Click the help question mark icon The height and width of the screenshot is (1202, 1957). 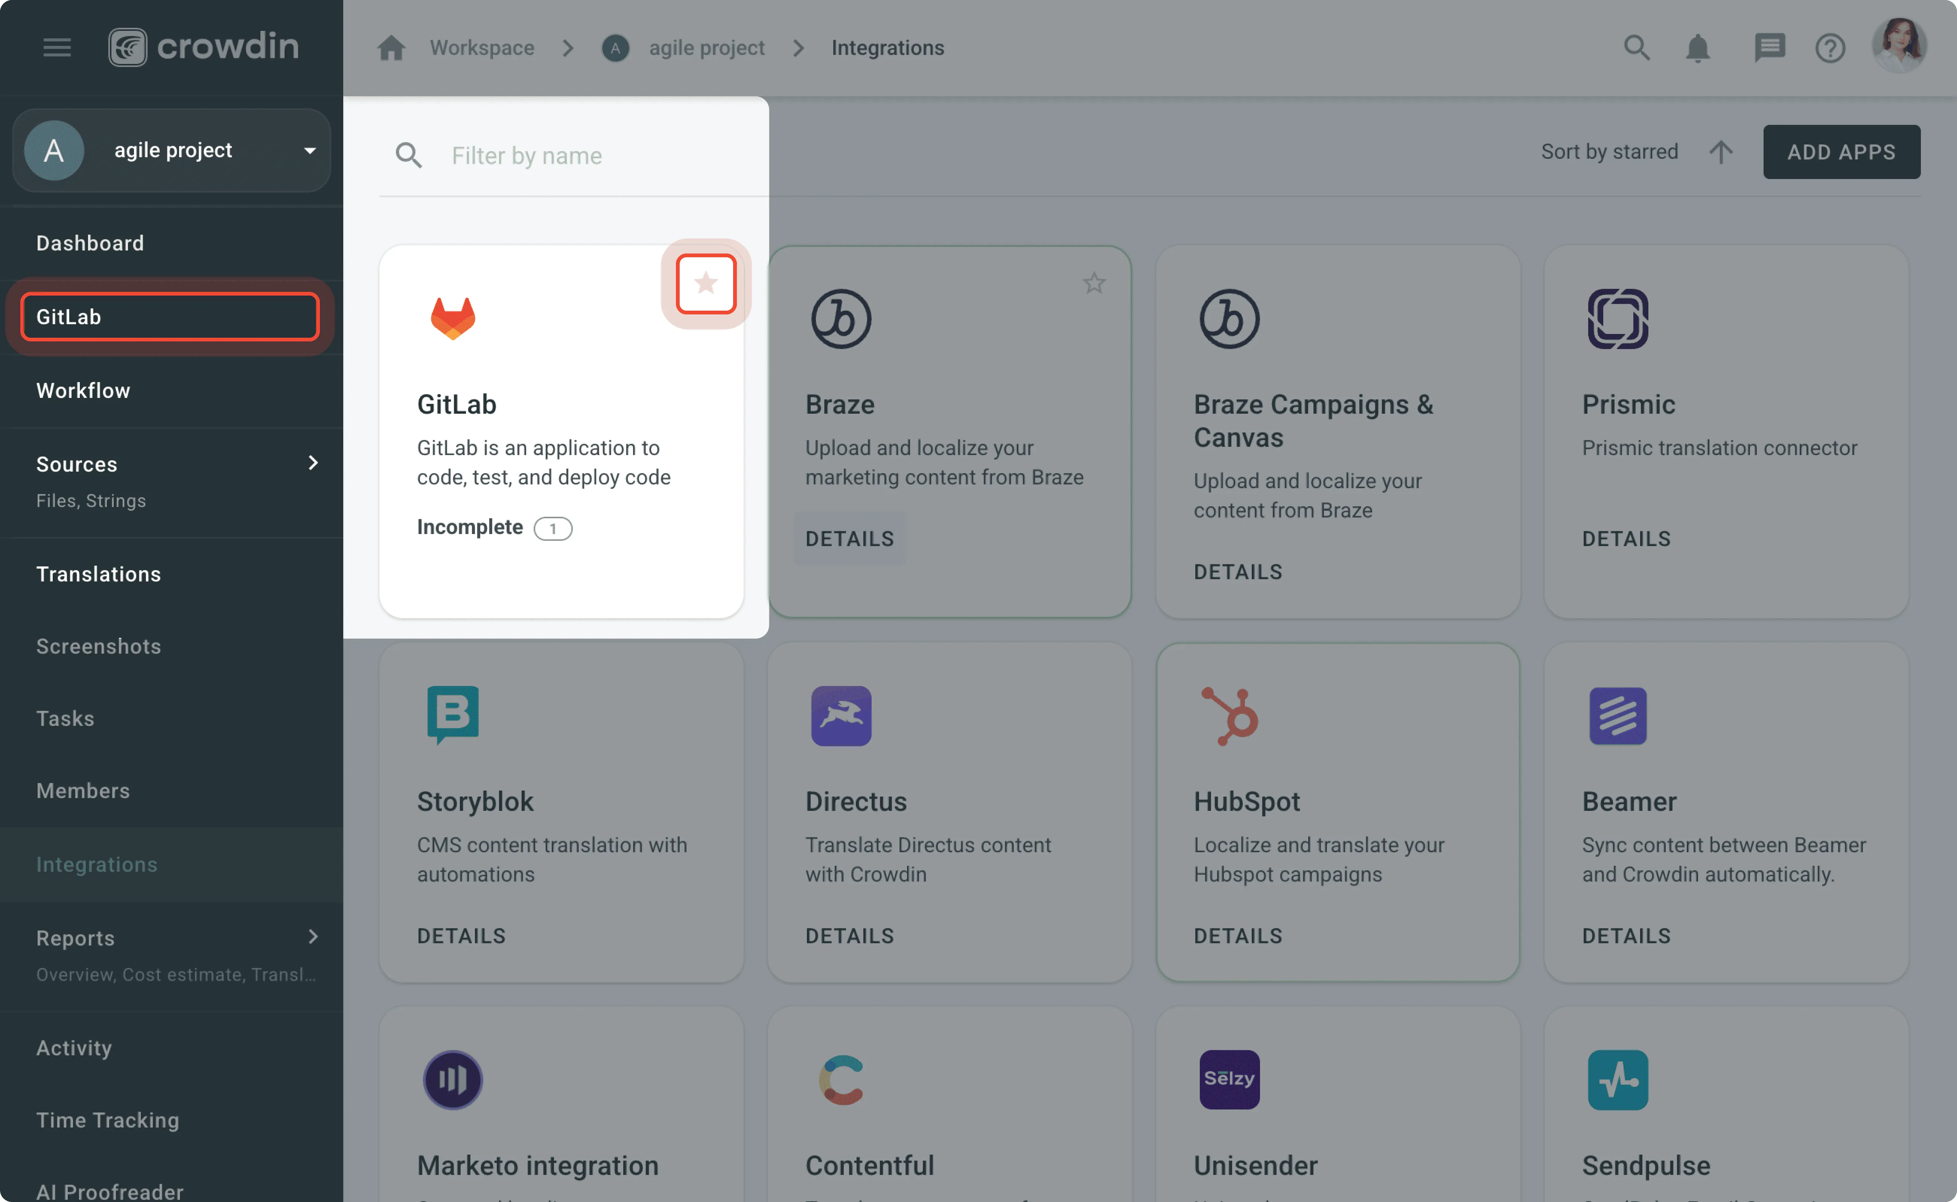1830,48
